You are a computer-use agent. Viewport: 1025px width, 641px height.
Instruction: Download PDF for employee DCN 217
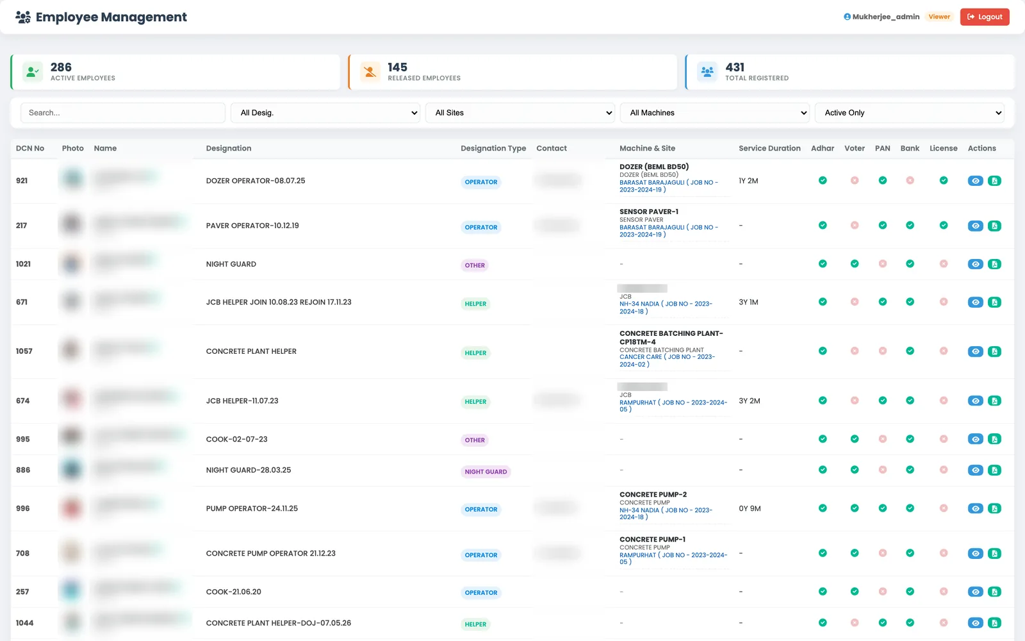[994, 226]
